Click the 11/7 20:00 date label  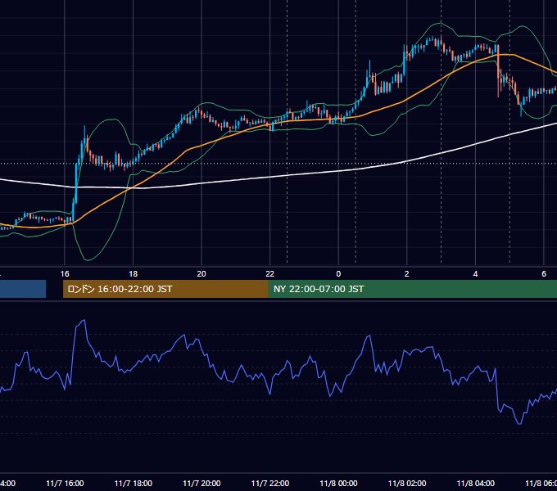202,483
